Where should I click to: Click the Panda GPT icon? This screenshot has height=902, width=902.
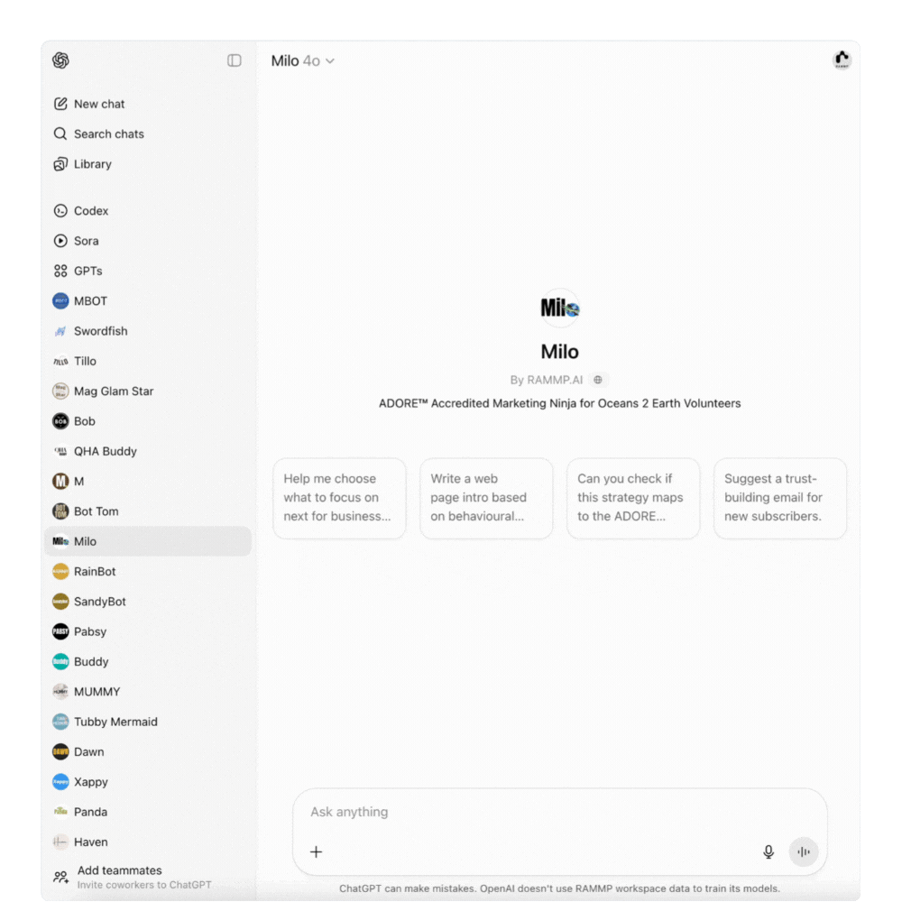click(60, 812)
